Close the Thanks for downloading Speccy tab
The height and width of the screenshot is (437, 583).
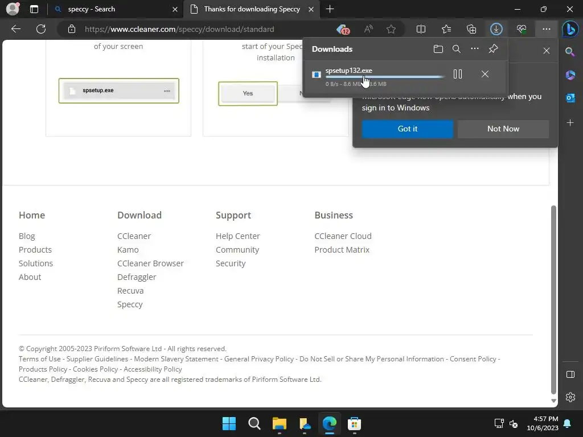[x=311, y=10]
